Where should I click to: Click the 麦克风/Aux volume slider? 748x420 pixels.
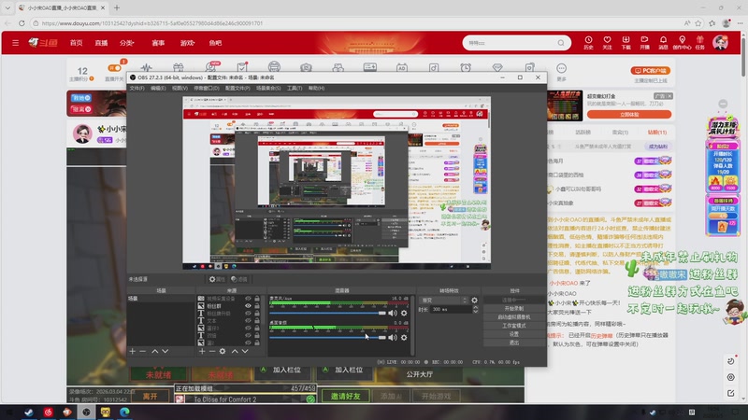pos(328,313)
